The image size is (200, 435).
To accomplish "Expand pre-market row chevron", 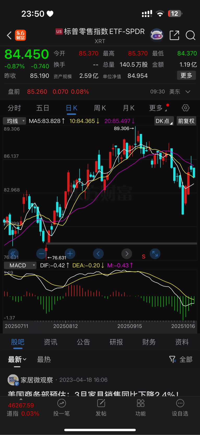I will 188,92.
